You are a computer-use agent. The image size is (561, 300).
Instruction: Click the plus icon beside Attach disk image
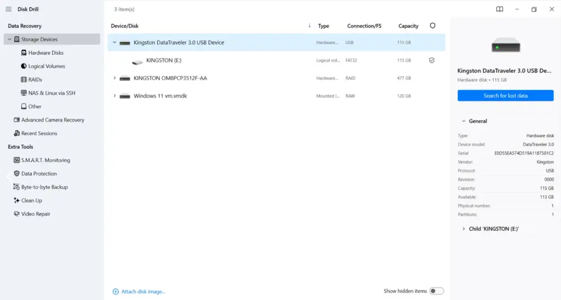click(116, 292)
